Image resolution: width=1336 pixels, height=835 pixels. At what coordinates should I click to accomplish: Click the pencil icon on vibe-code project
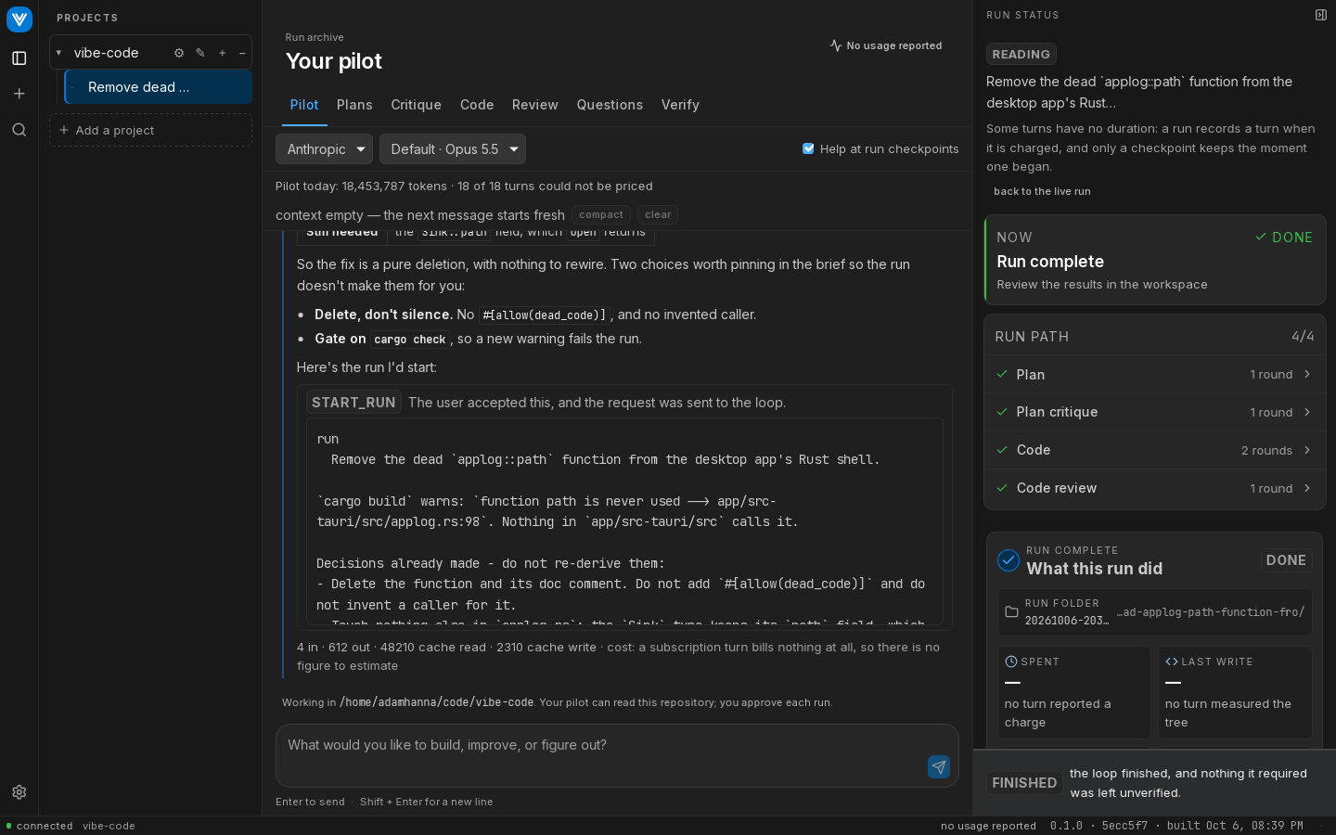tap(200, 53)
